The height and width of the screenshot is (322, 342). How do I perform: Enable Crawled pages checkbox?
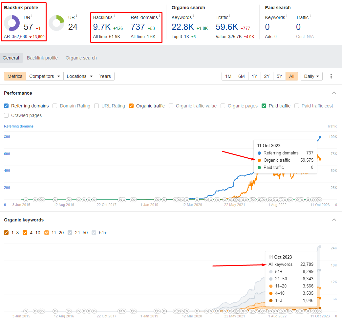click(6, 115)
